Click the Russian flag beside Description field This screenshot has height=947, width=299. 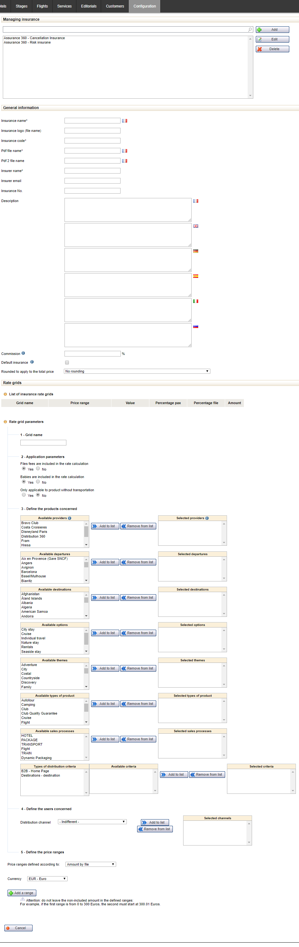click(196, 326)
